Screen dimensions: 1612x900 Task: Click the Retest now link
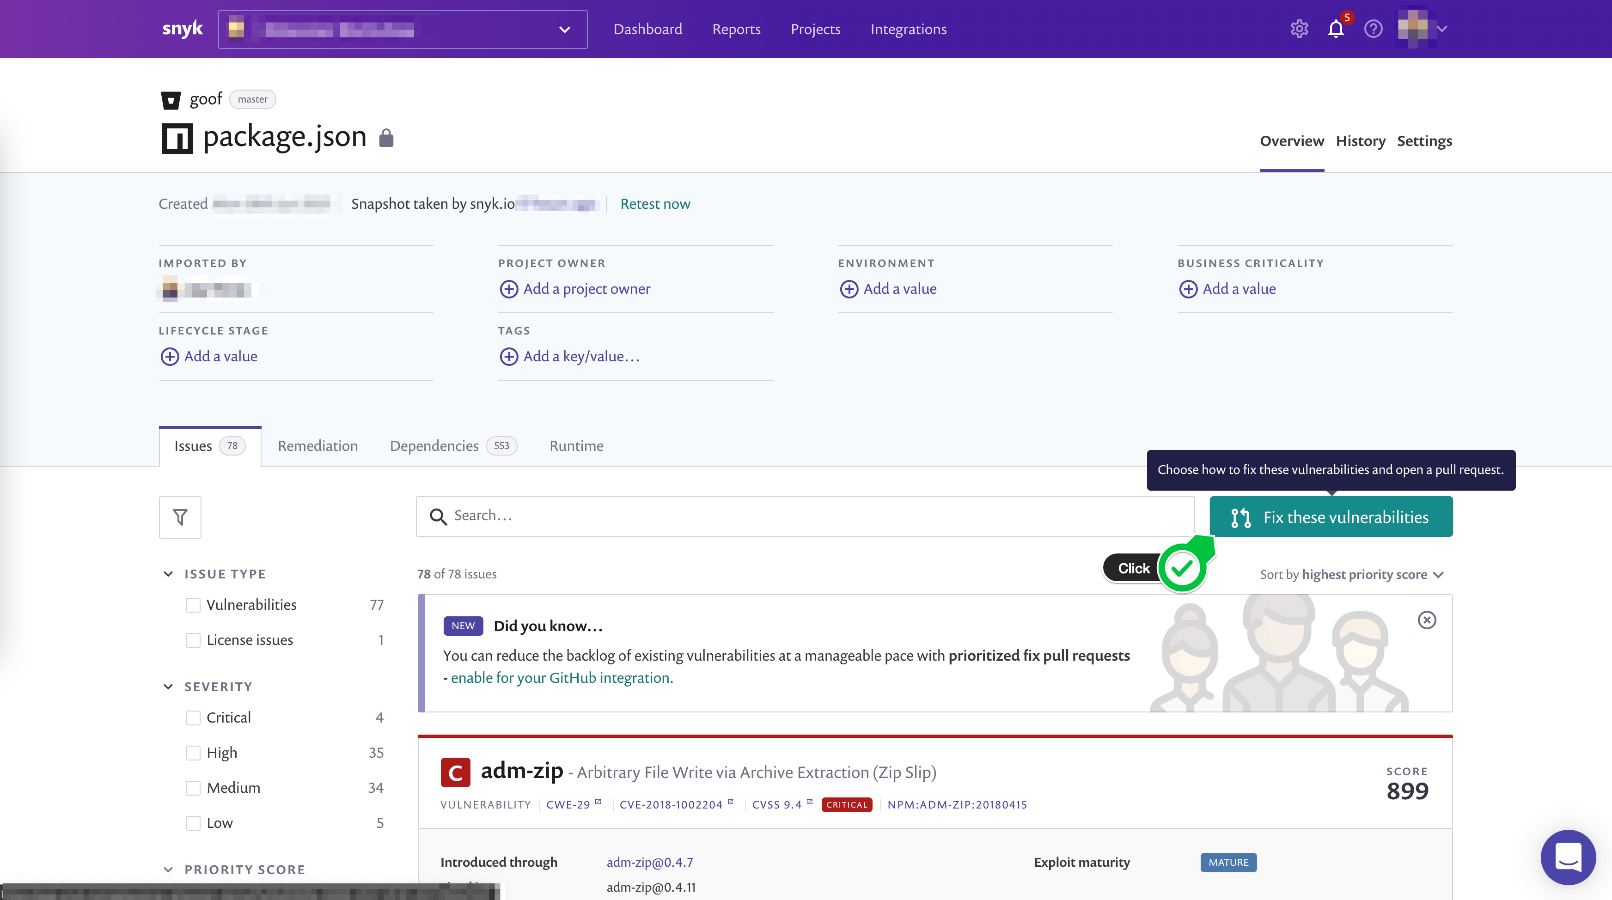pos(654,204)
